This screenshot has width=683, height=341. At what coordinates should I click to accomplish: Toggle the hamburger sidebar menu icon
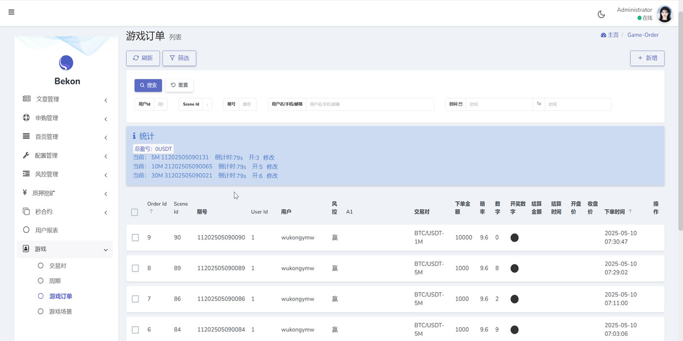11,12
